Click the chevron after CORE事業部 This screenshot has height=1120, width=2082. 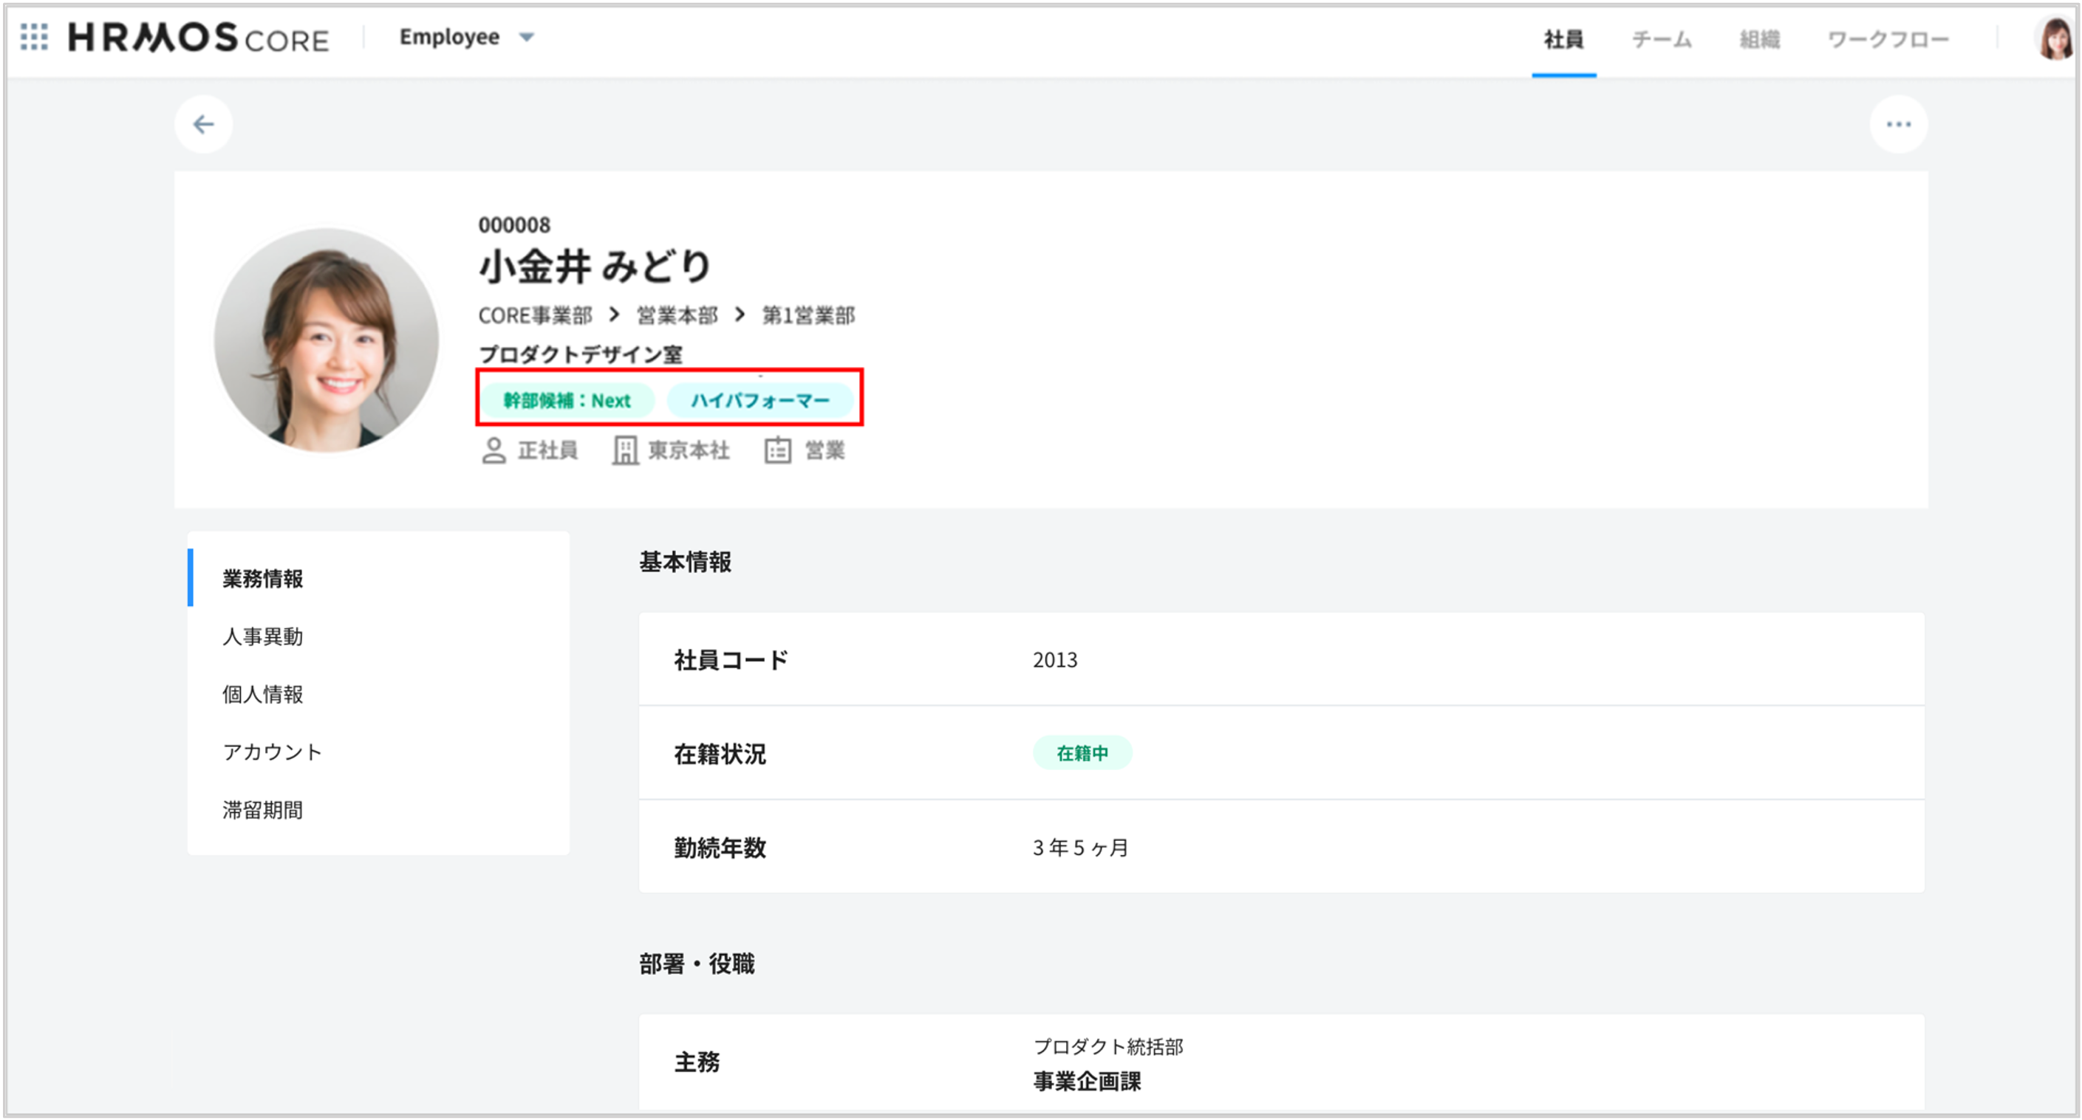[x=614, y=315]
